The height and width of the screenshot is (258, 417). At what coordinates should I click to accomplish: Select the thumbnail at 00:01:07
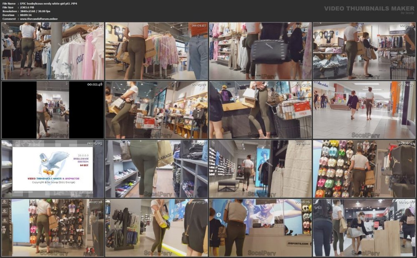(156, 51)
